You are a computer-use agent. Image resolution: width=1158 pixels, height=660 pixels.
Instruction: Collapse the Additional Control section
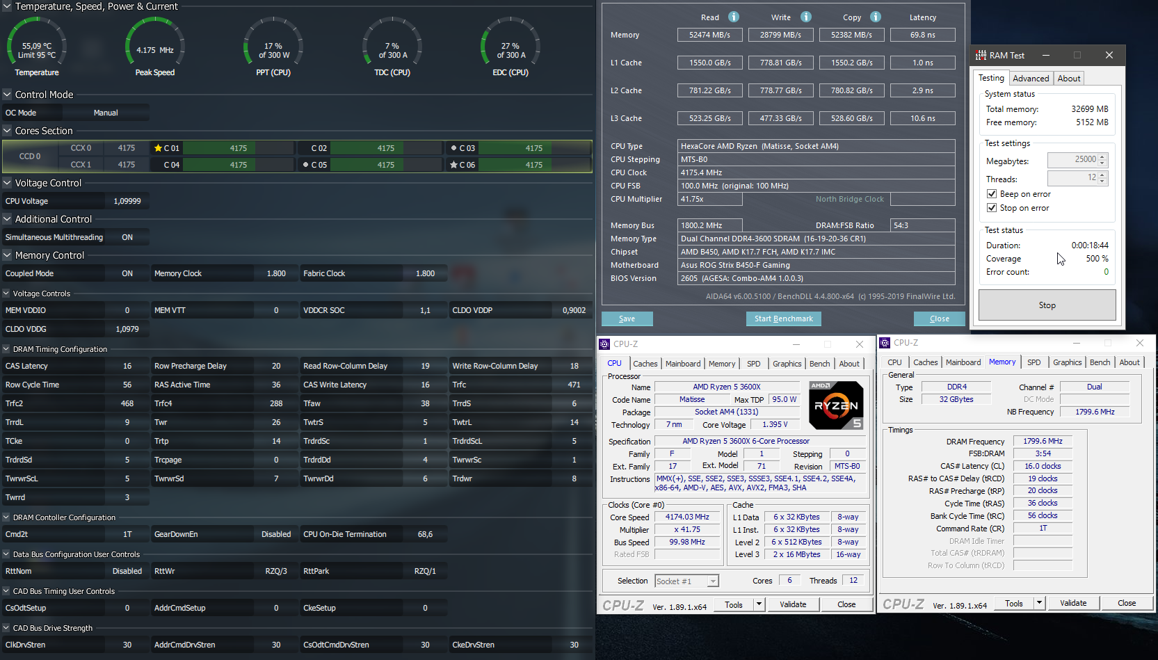click(7, 219)
